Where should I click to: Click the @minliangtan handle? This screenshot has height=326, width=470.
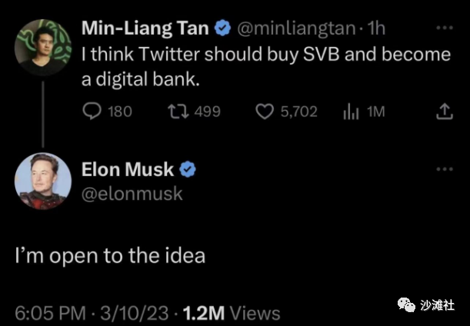pyautogui.click(x=295, y=29)
